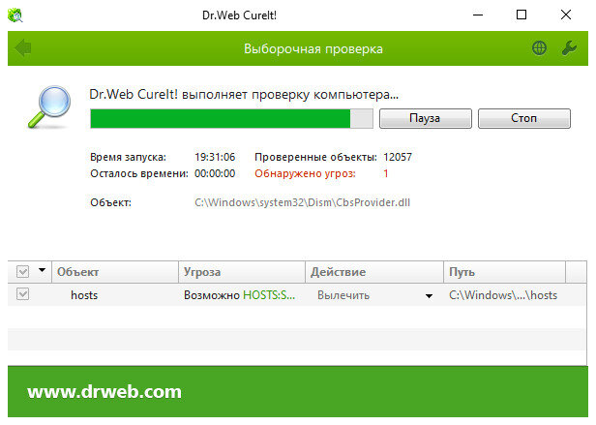Uncheck the hosts threat row checkbox

click(23, 294)
